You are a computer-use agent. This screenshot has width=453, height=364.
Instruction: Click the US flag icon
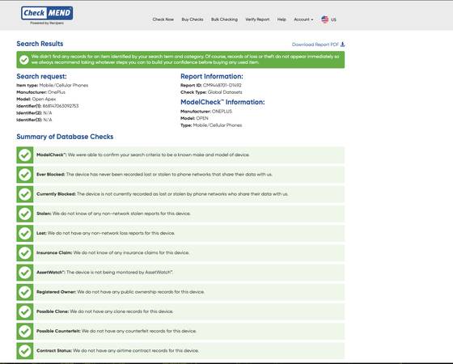pyautogui.click(x=324, y=19)
